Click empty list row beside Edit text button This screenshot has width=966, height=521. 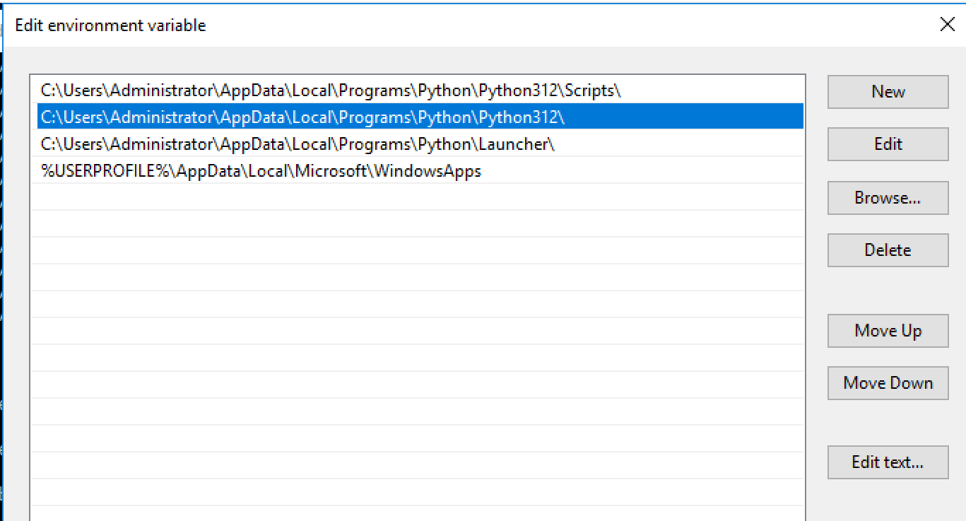coord(417,465)
